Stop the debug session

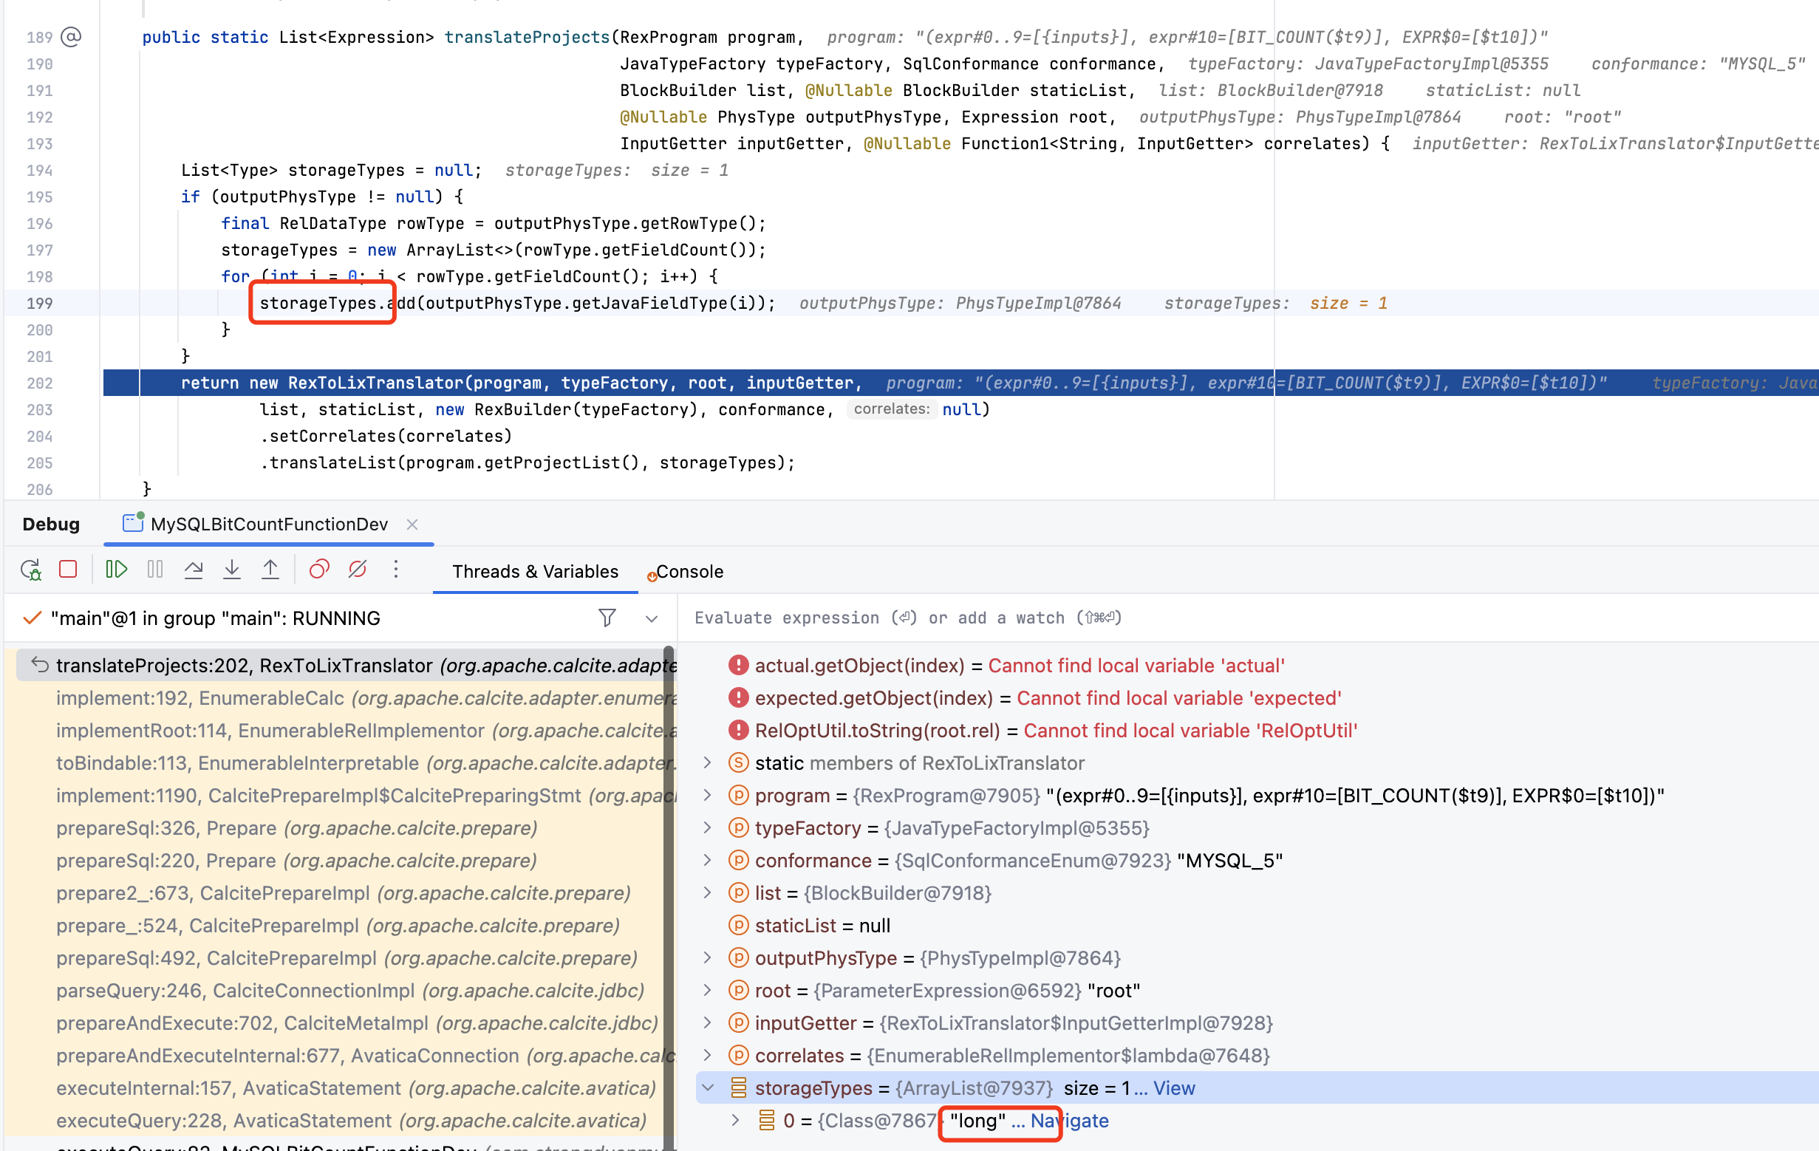click(x=68, y=570)
